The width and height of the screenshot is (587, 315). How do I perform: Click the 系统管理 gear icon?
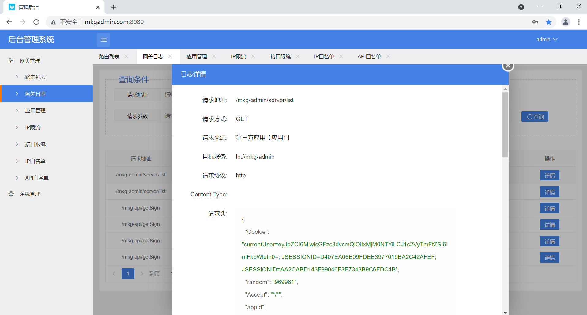[x=11, y=194]
